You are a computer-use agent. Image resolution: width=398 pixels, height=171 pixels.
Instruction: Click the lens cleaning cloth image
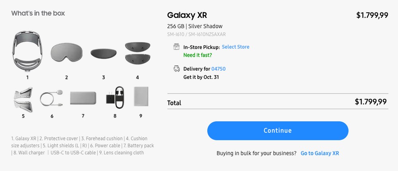[141, 96]
